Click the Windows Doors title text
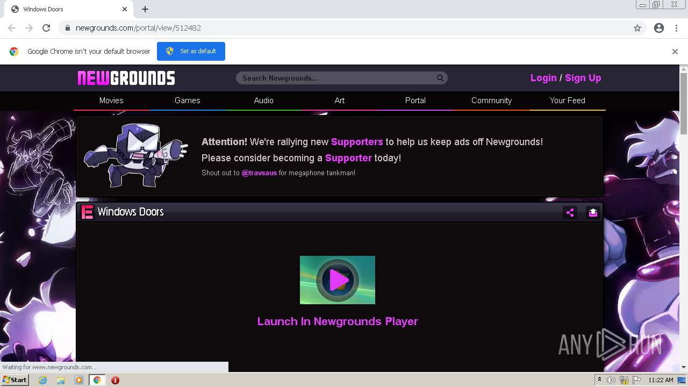Viewport: 688px width, 387px height. point(131,212)
